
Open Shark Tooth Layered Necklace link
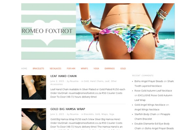point(154,84)
